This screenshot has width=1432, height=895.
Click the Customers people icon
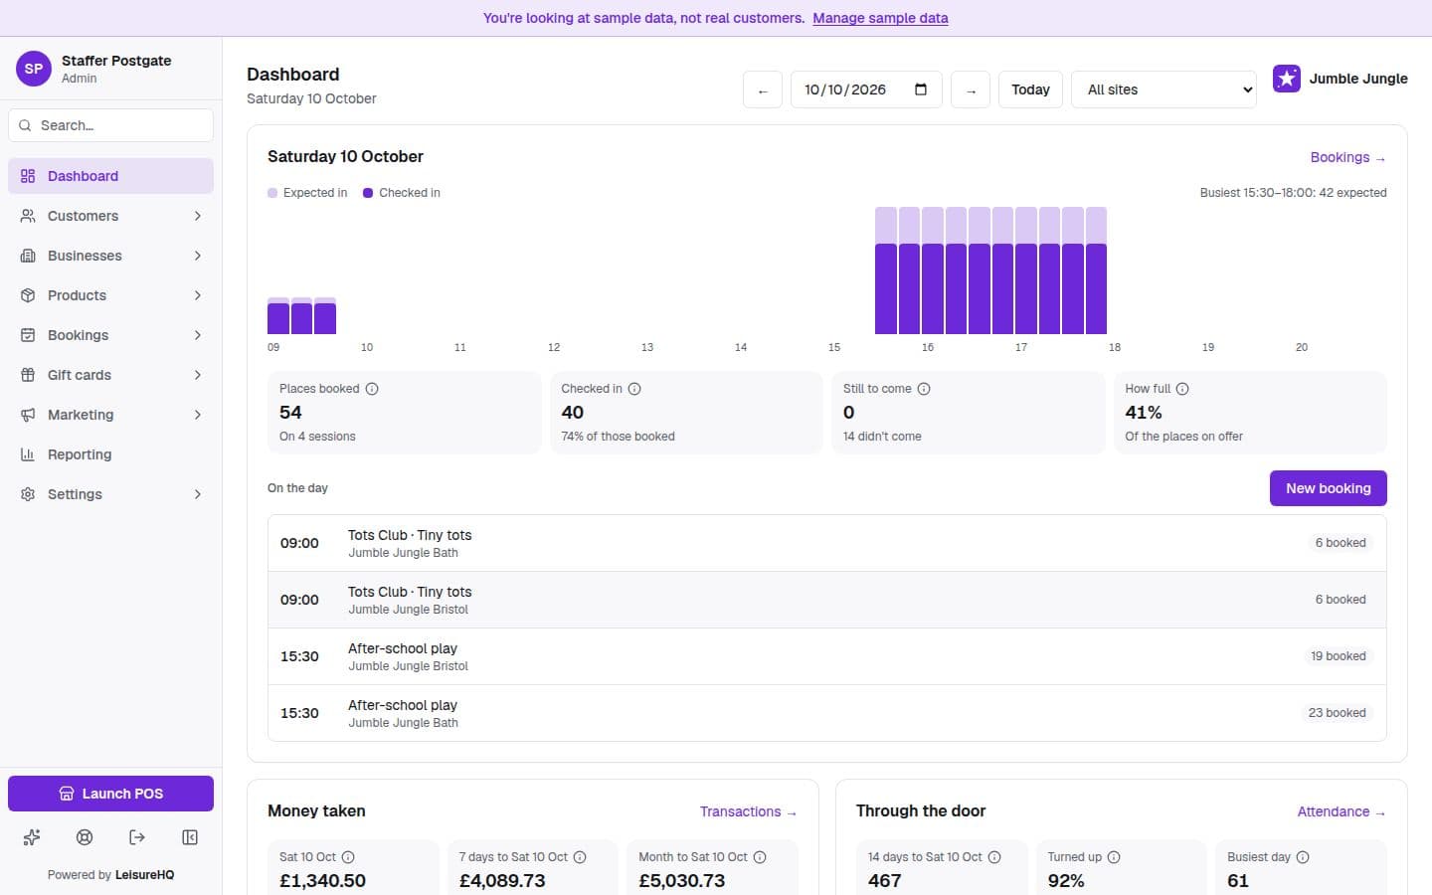pos(28,216)
